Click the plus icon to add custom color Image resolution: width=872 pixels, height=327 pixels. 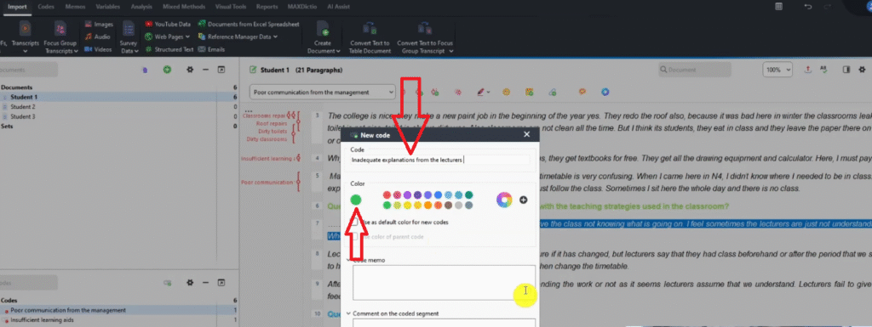pyautogui.click(x=524, y=200)
